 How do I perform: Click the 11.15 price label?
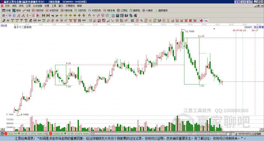201,36
